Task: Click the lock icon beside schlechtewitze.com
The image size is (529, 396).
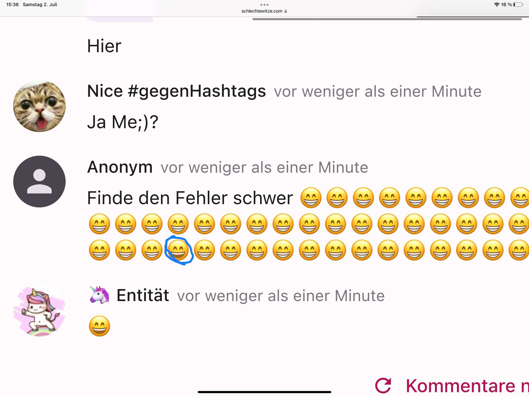Action: [x=286, y=11]
